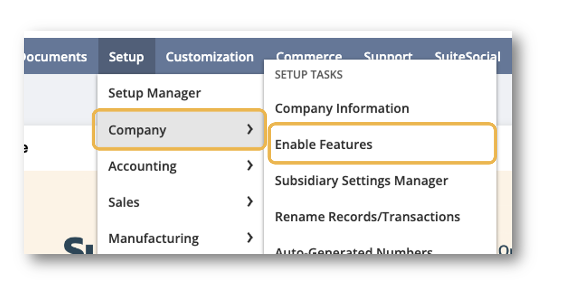
Task: Expand the Accounting submenu chevron
Action: pyautogui.click(x=250, y=165)
